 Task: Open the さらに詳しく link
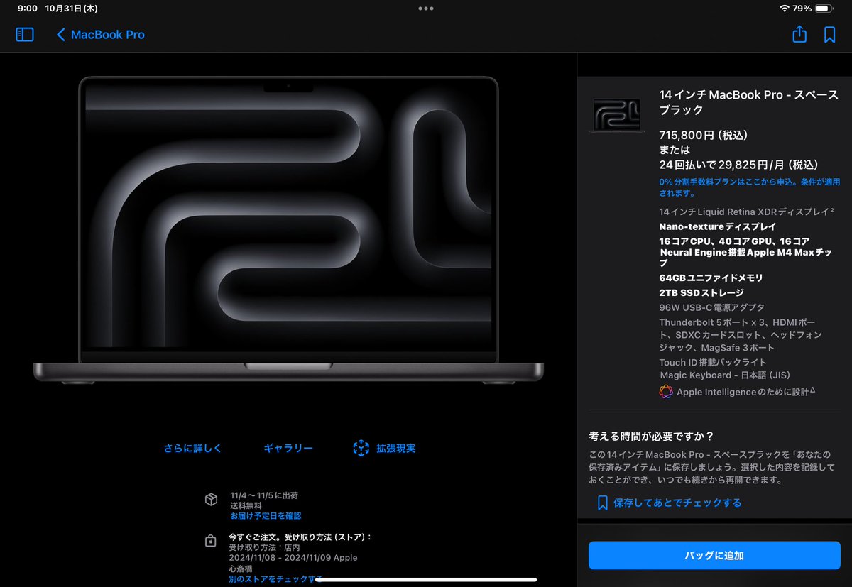coord(192,448)
